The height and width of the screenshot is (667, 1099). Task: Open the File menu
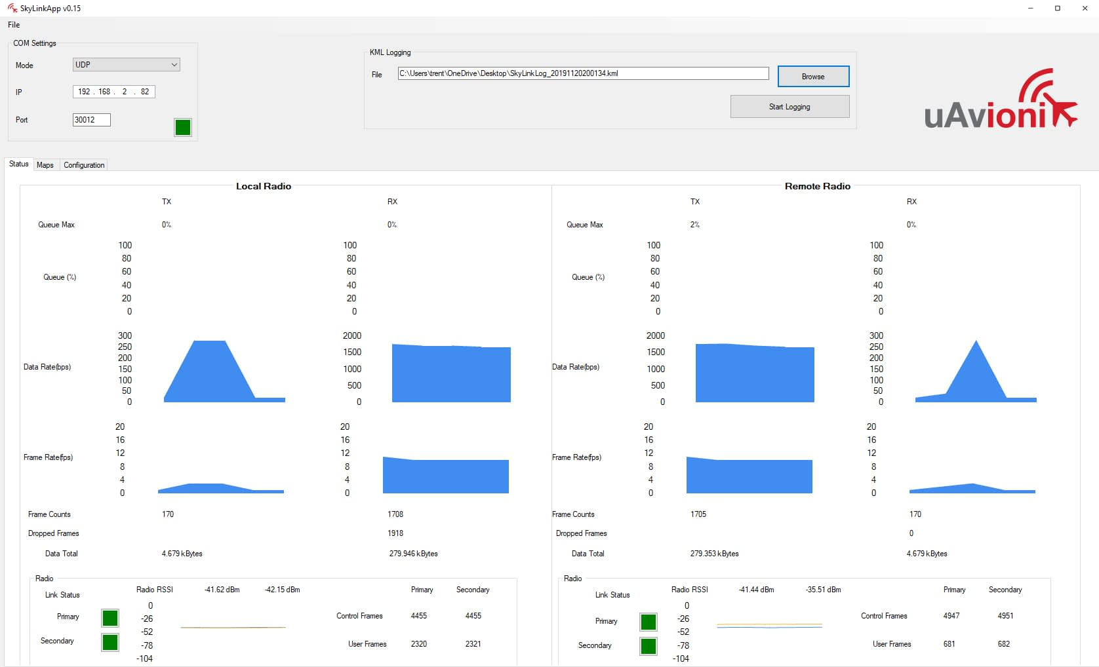click(14, 25)
